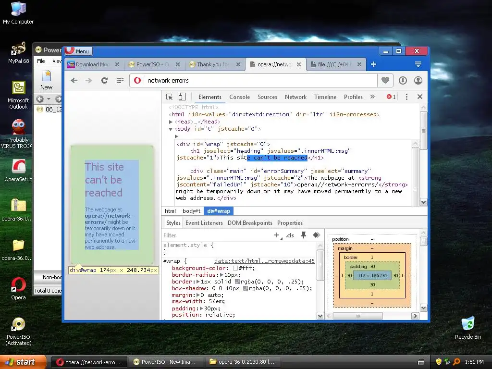Open data:text/html stylesheet link
492x369 pixels.
tap(265, 261)
